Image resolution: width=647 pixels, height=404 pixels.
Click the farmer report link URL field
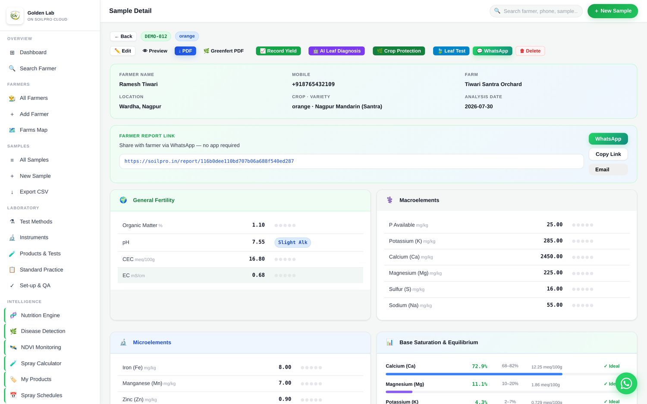pyautogui.click(x=352, y=161)
